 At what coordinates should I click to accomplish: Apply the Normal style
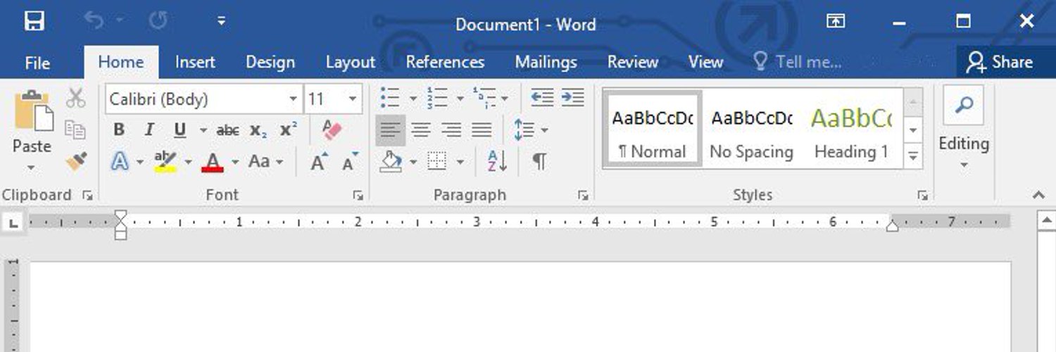pyautogui.click(x=653, y=129)
